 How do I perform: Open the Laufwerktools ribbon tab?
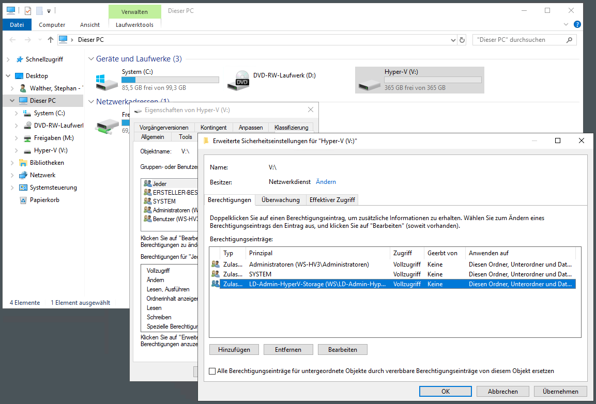134,25
